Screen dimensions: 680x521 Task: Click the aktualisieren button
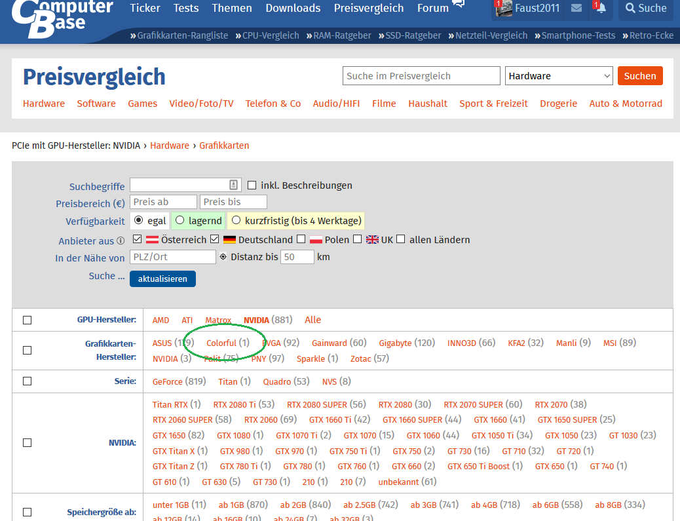(x=162, y=279)
